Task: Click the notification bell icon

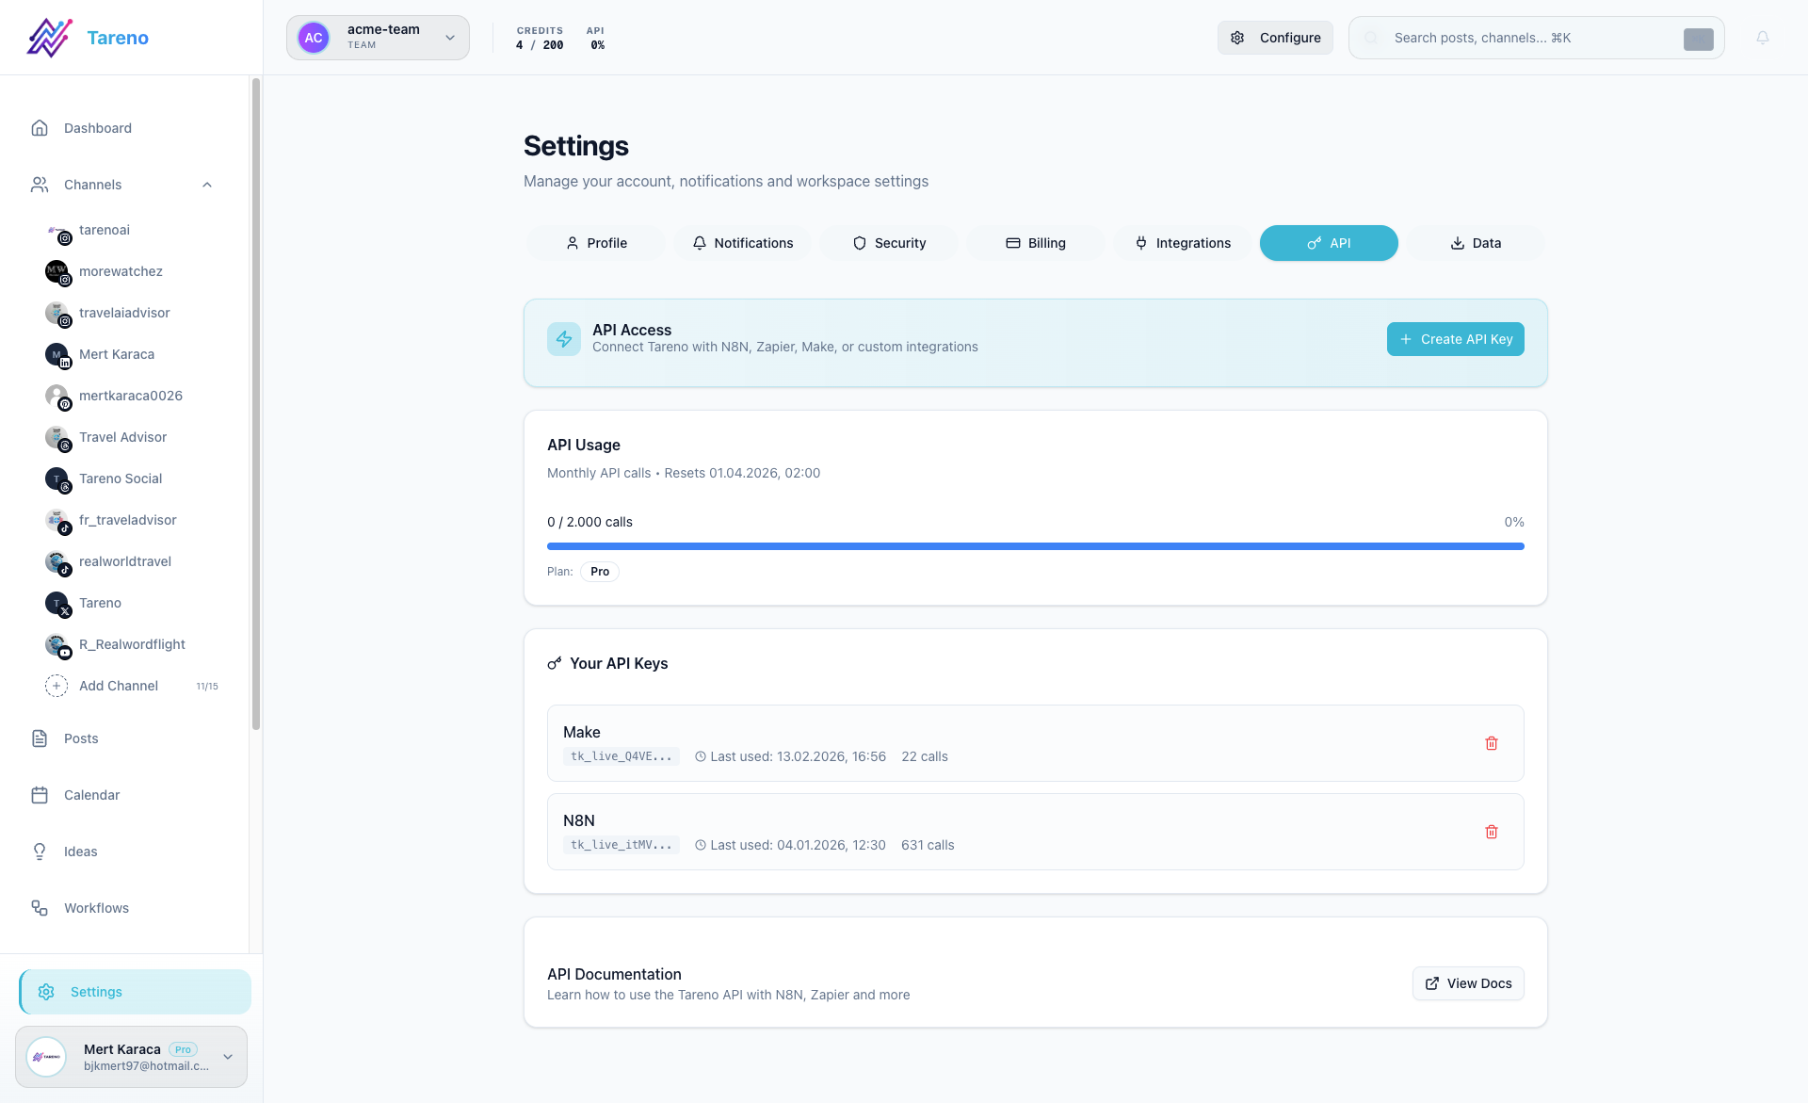Action: click(1762, 38)
